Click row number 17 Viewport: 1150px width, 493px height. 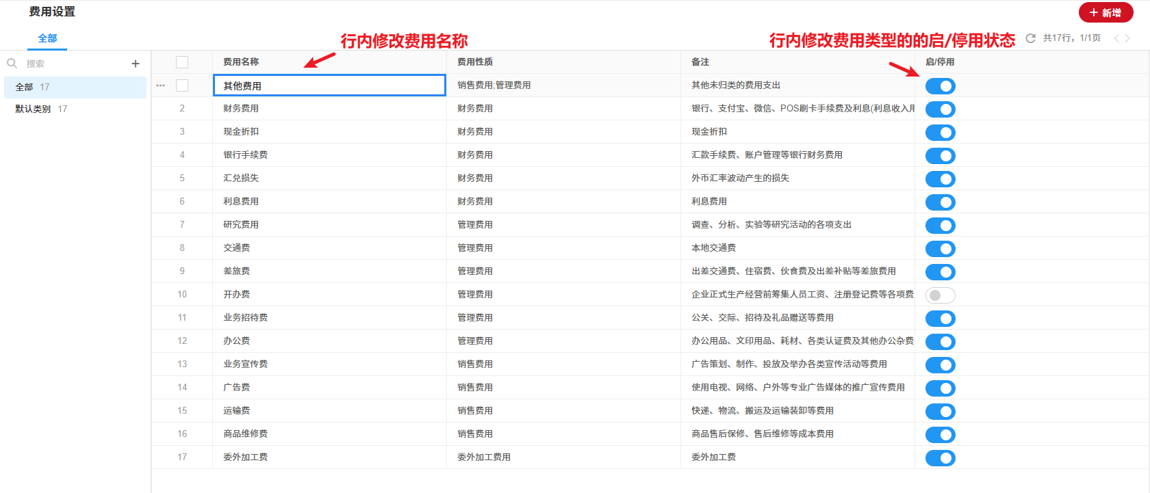(x=182, y=457)
